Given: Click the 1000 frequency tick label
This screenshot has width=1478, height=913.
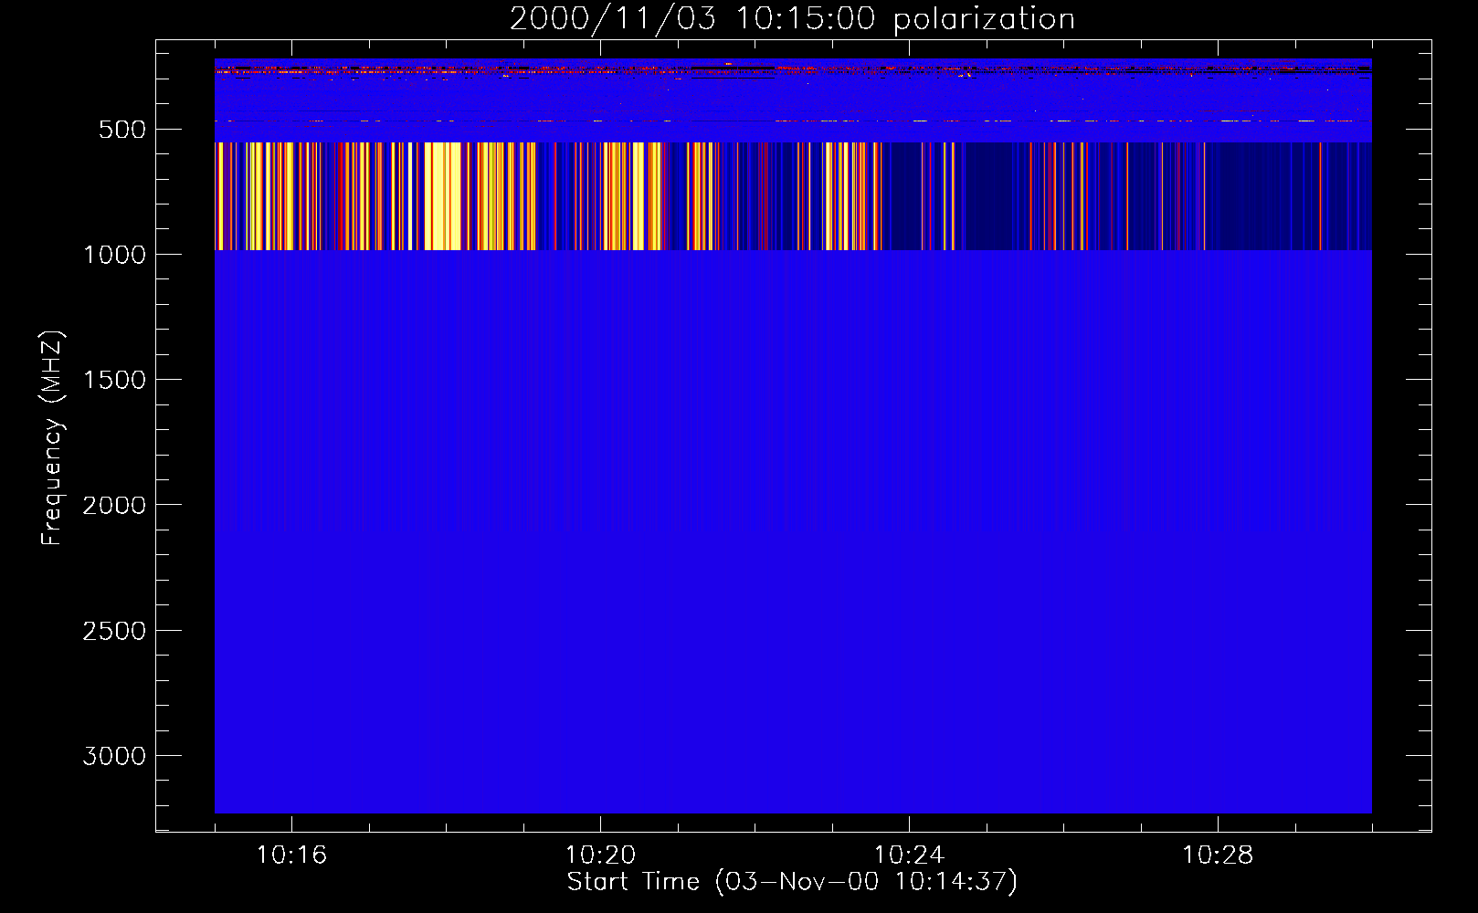Looking at the screenshot, I should [x=114, y=255].
